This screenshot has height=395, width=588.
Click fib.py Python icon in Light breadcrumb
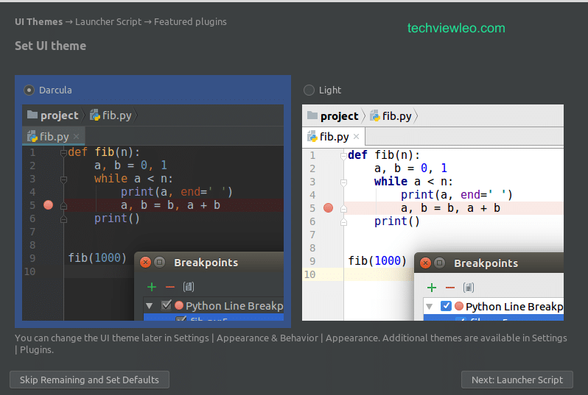point(374,115)
